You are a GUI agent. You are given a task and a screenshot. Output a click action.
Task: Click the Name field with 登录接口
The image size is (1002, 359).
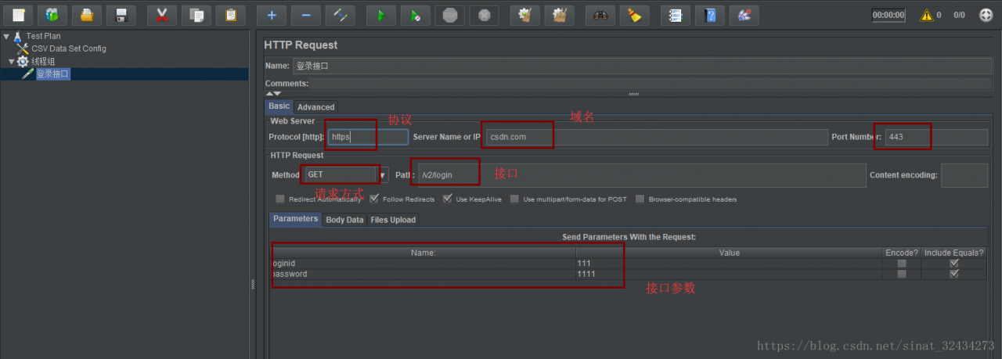click(640, 66)
